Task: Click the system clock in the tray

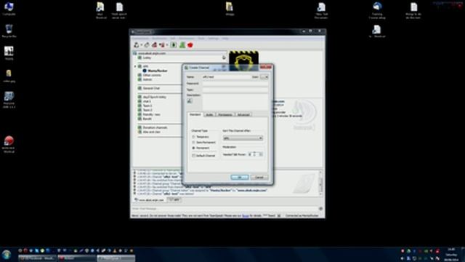Action: [451, 255]
